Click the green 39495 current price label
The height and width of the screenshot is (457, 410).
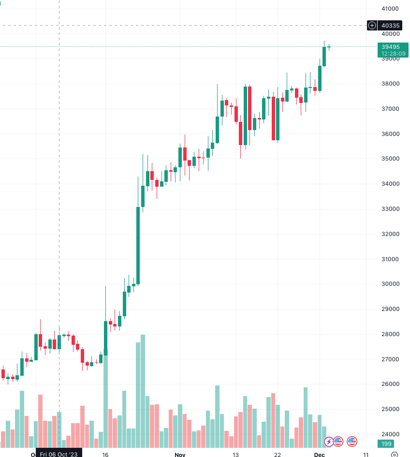pyautogui.click(x=390, y=46)
